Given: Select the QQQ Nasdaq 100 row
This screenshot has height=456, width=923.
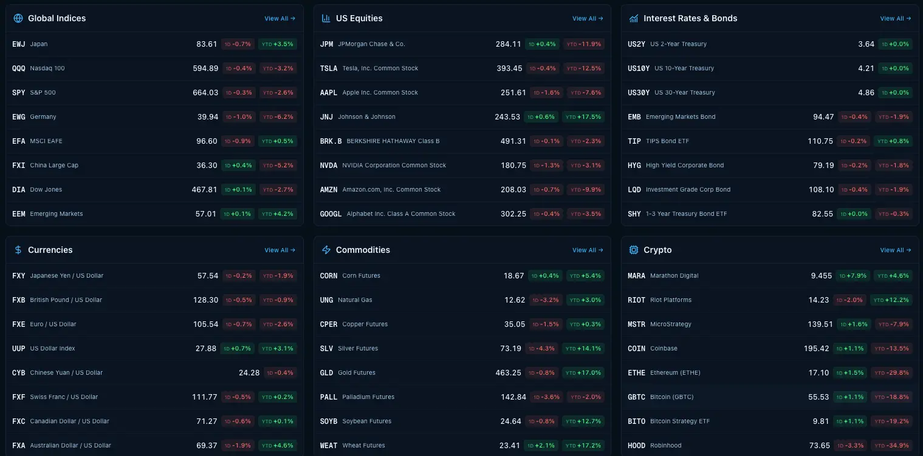Looking at the screenshot, I should click(154, 69).
